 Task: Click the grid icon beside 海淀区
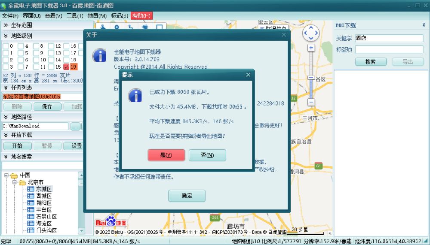click(x=31, y=224)
